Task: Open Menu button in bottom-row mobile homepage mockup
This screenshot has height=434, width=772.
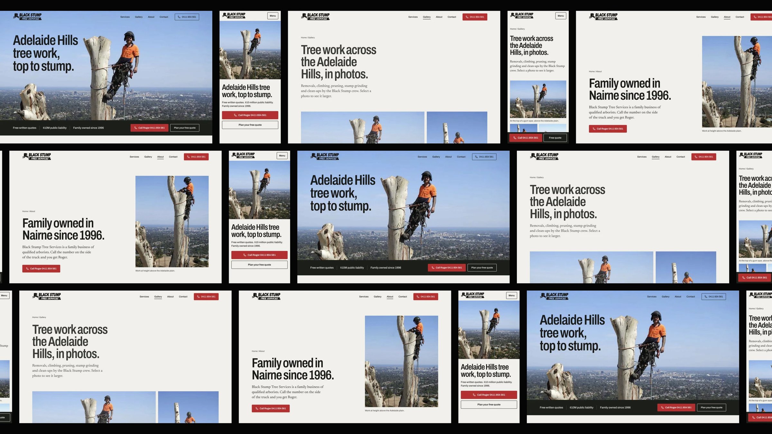Action: click(511, 295)
